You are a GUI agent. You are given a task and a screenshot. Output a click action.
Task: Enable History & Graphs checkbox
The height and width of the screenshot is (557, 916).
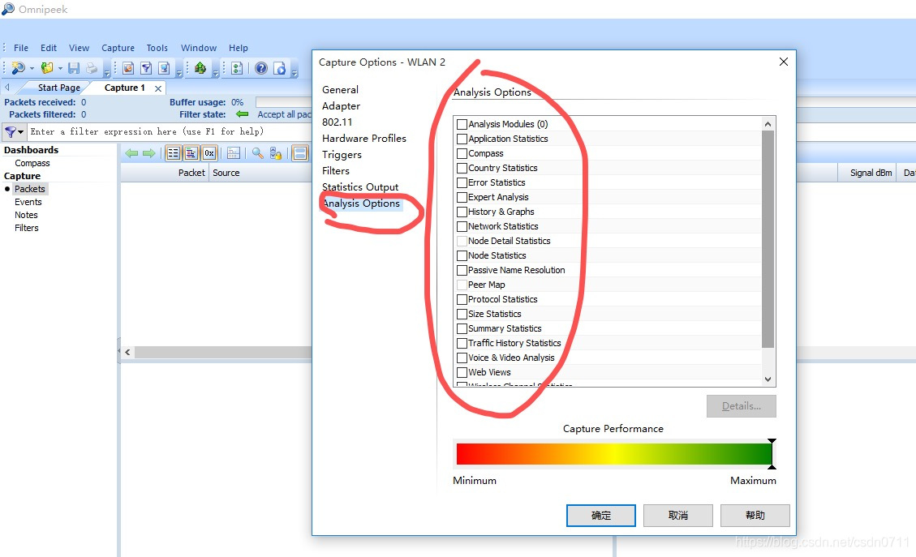(462, 212)
